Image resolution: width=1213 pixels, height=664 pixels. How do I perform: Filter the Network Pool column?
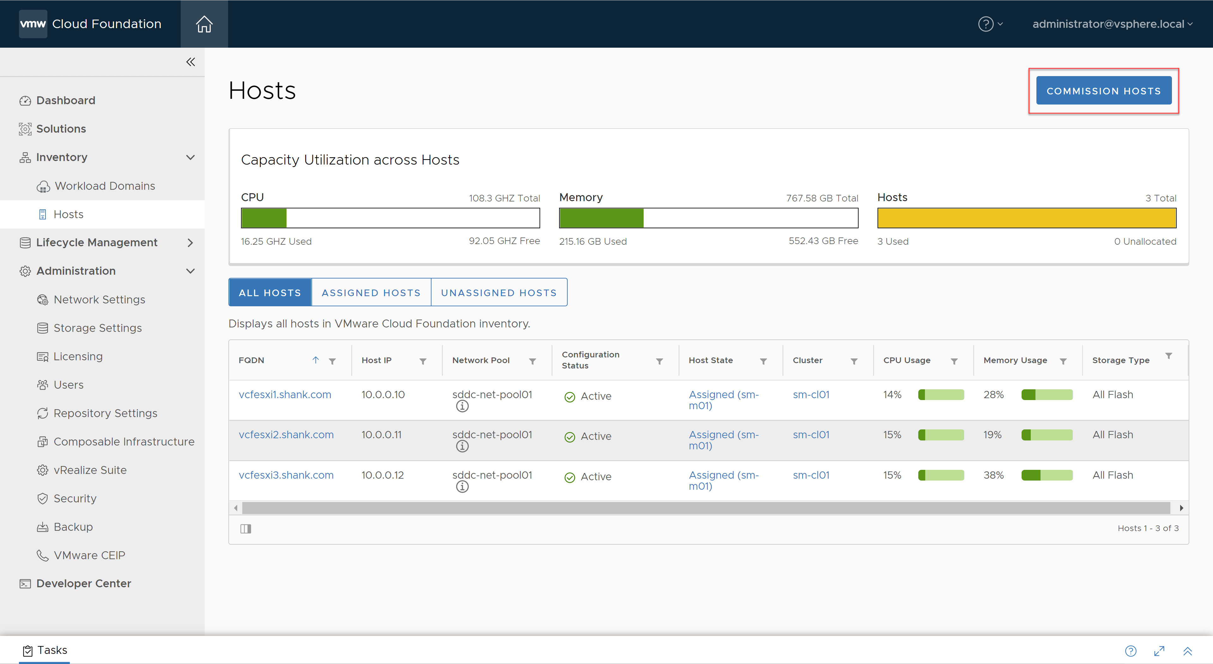pos(532,361)
